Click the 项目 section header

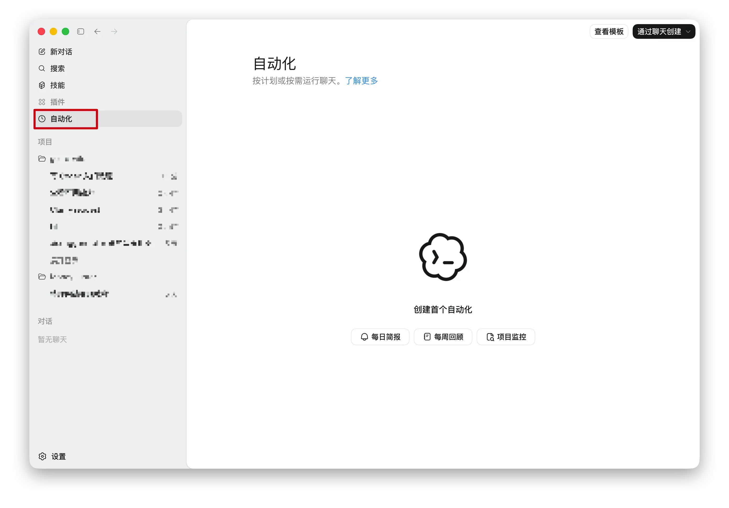(45, 142)
